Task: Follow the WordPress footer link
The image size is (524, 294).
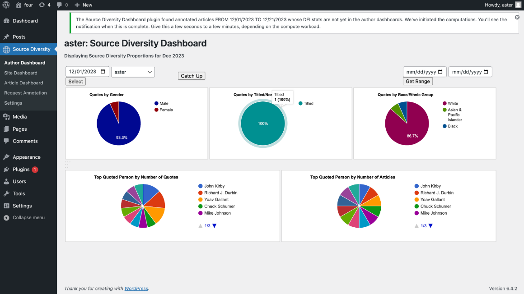Action: (136, 288)
